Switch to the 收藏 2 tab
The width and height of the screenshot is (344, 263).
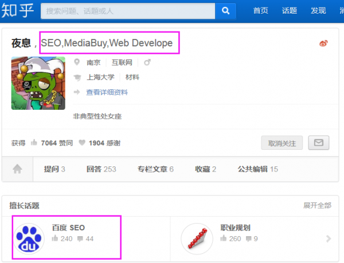click(206, 169)
